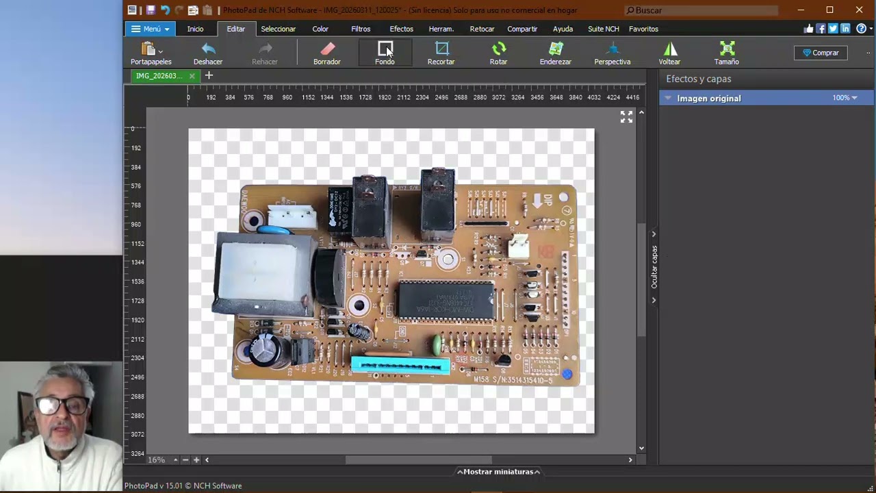The width and height of the screenshot is (876, 493).
Task: Select the Borrador eraser tool
Action: [x=327, y=53]
